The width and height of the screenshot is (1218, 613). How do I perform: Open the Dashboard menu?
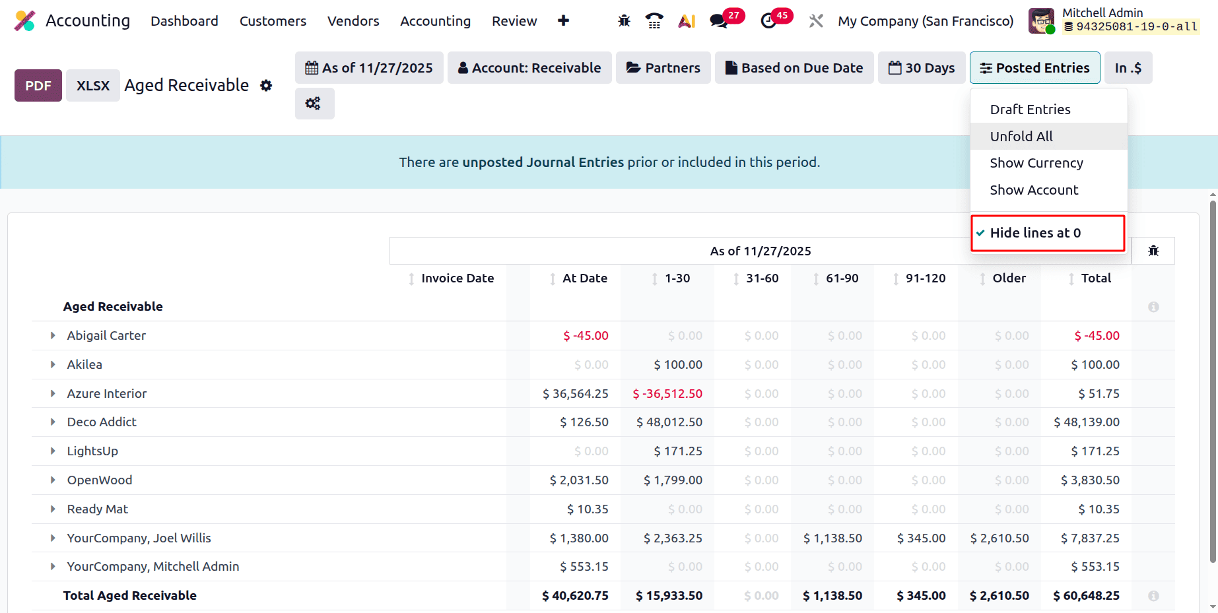tap(184, 21)
